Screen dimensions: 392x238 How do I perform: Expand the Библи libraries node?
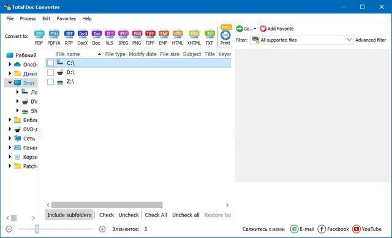(x=10, y=120)
